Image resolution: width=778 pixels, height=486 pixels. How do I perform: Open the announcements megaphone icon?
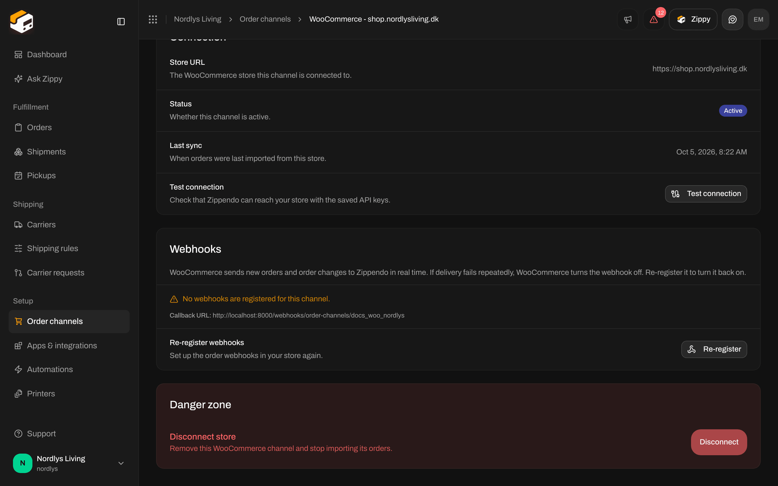(x=628, y=19)
